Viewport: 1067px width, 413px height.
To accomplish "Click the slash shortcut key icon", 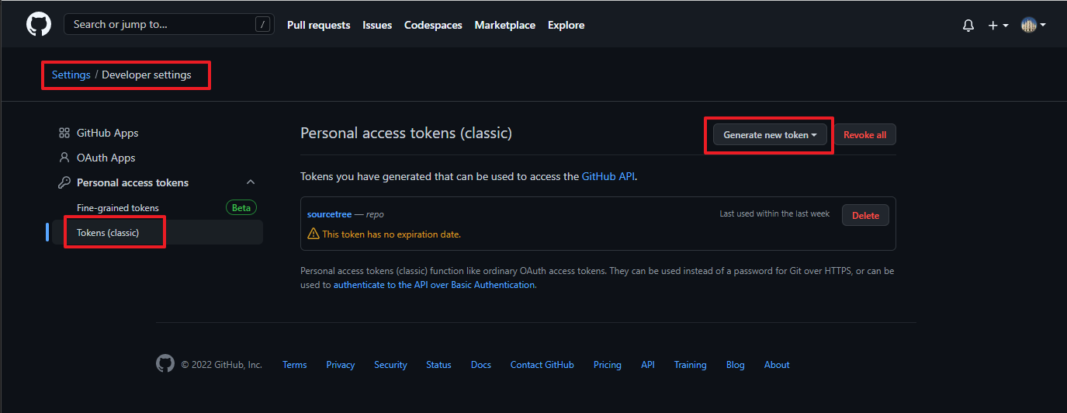I will [264, 25].
